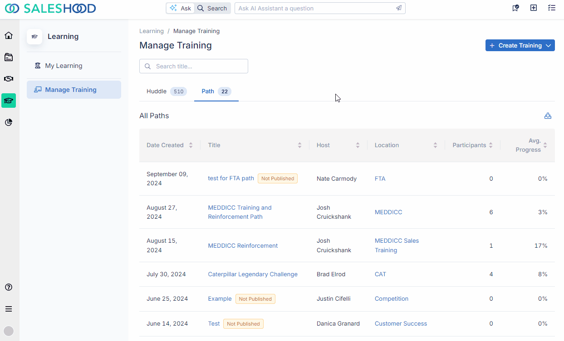The height and width of the screenshot is (341, 564).
Task: Expand the Create Training dropdown chevron
Action: pyautogui.click(x=549, y=45)
